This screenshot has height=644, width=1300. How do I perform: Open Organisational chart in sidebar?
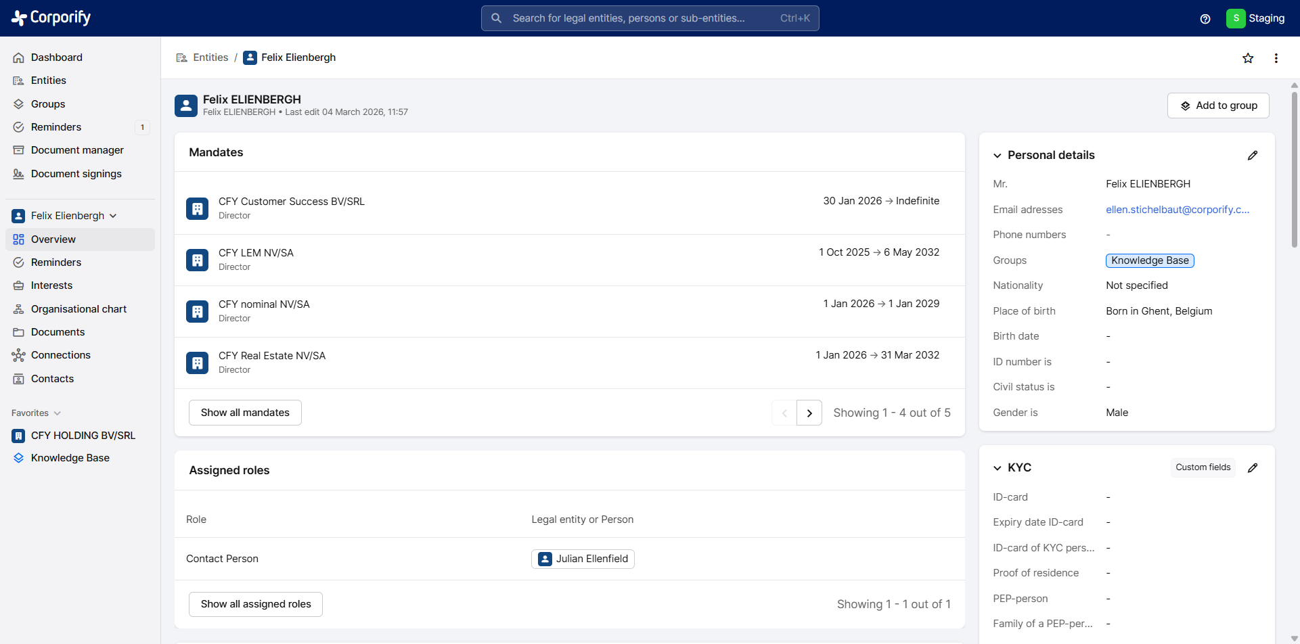click(x=79, y=309)
